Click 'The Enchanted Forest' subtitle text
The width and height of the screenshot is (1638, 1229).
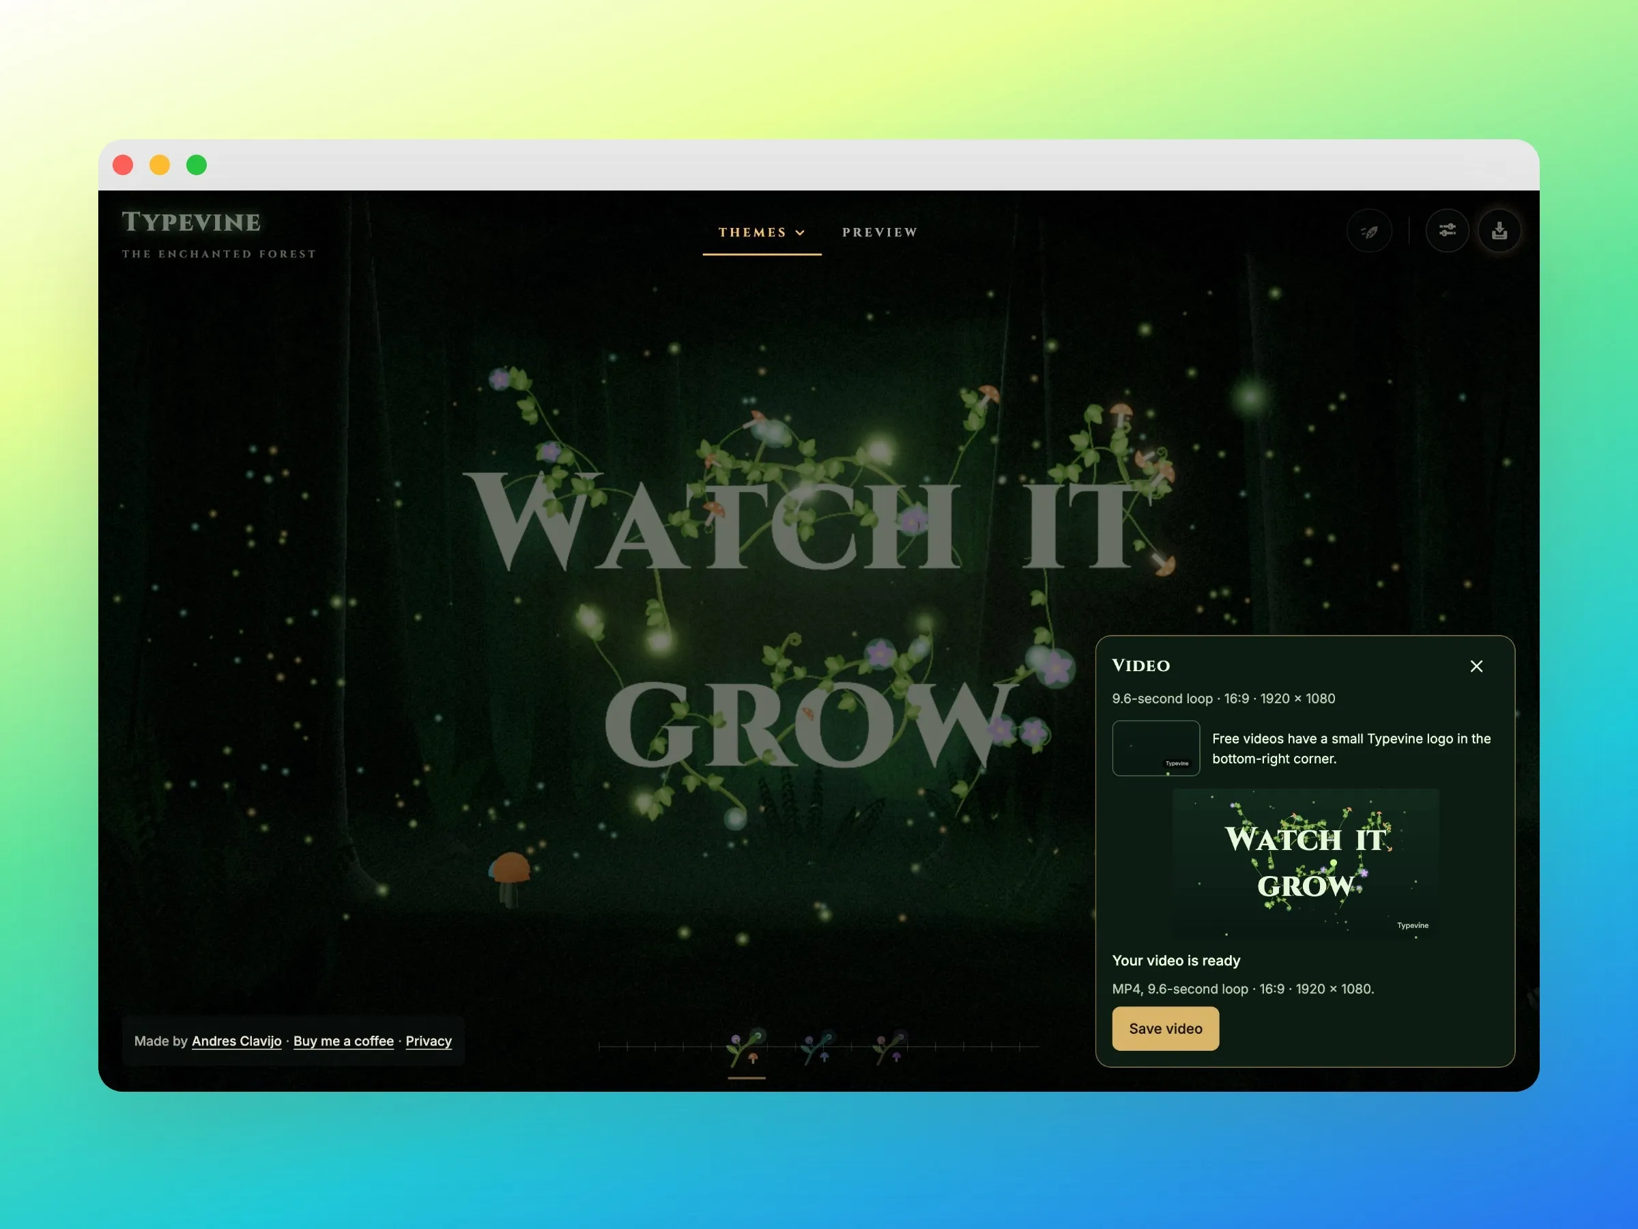[x=219, y=254]
